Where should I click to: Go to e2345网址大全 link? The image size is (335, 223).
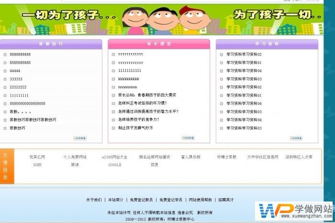114,157
